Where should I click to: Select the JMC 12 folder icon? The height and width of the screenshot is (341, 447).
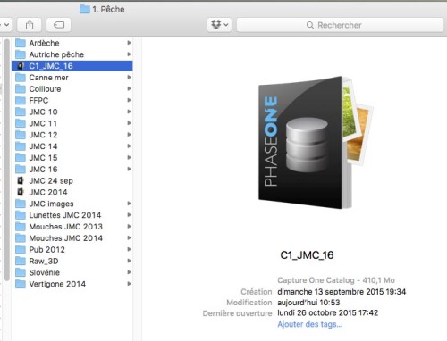pyautogui.click(x=21, y=135)
